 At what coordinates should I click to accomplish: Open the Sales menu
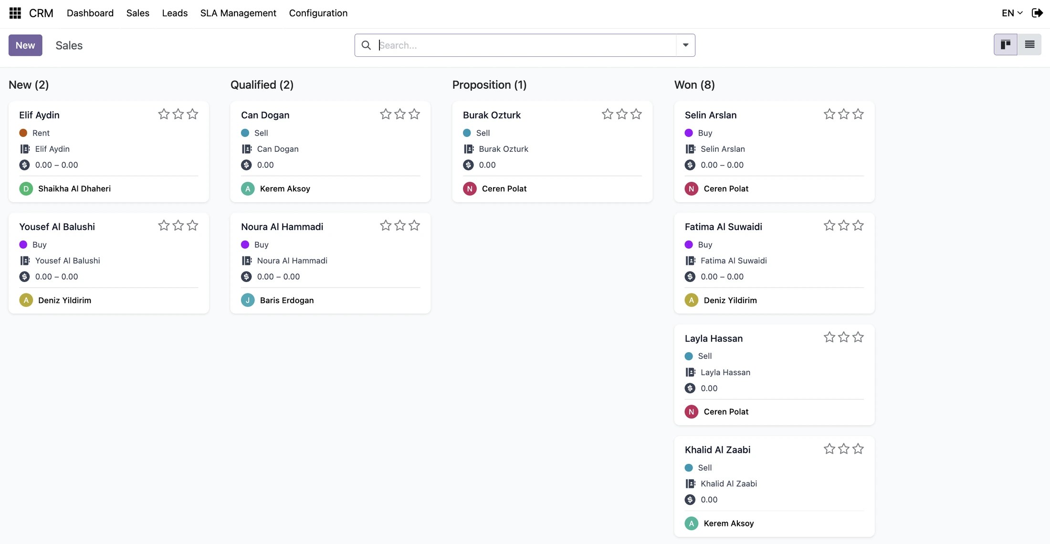(138, 13)
